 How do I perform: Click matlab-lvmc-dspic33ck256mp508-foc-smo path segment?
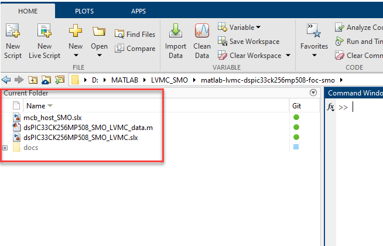pyautogui.click(x=268, y=80)
